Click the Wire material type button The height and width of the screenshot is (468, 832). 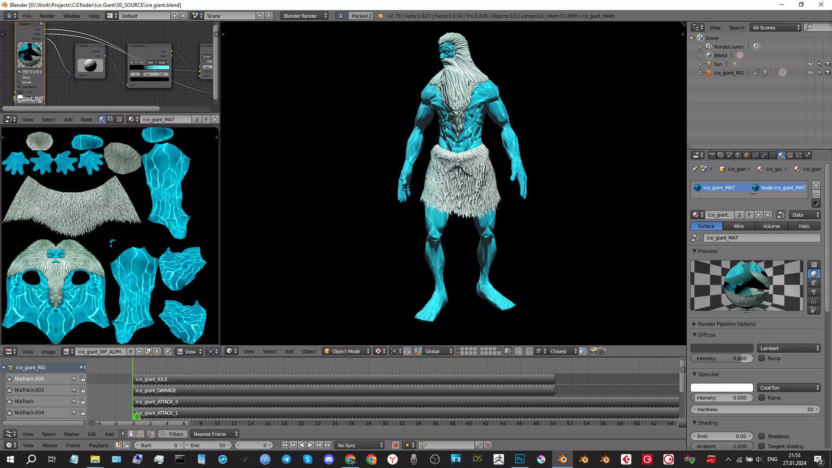[738, 226]
